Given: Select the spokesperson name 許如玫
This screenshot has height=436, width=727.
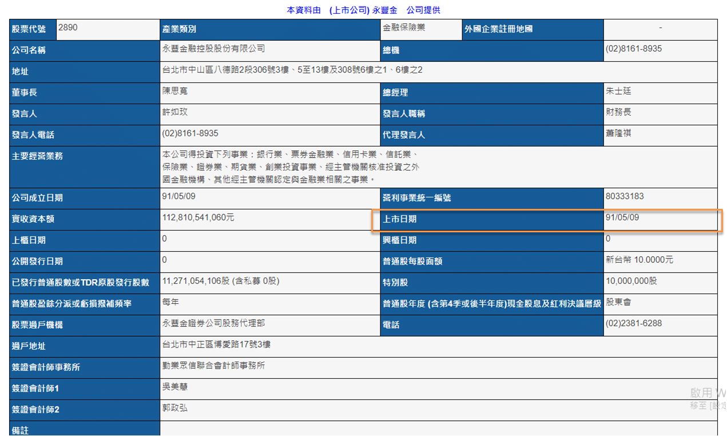Looking at the screenshot, I should (x=175, y=112).
